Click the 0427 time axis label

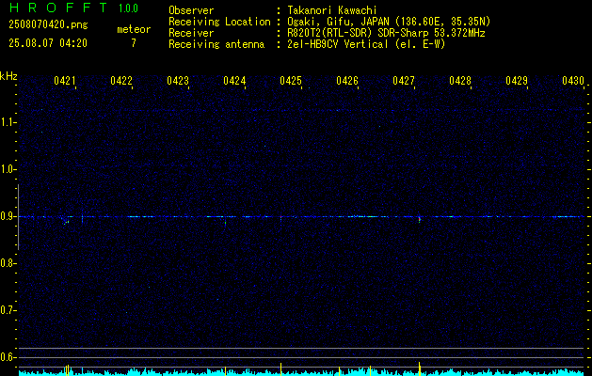coord(404,80)
